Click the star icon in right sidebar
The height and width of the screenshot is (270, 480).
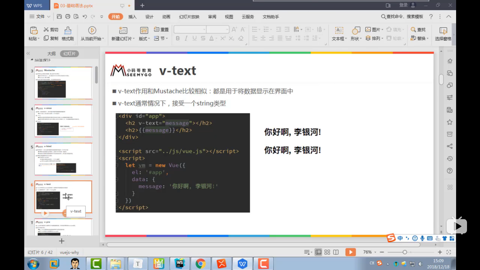point(449,122)
